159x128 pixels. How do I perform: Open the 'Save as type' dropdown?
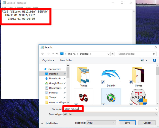[x=111, y=114]
